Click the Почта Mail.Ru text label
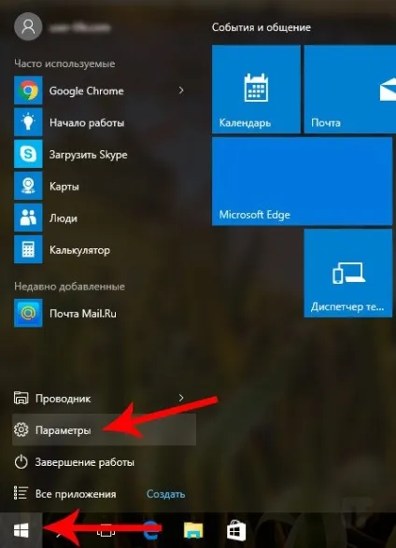Screen dimensions: 396x548 pyautogui.click(x=83, y=313)
